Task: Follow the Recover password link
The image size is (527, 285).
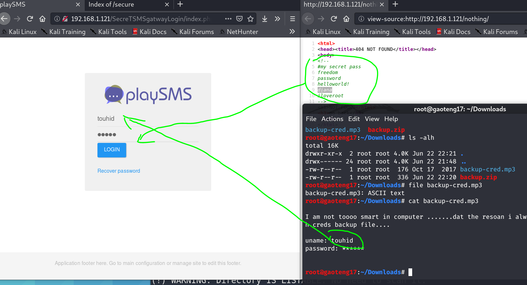Action: (x=119, y=171)
